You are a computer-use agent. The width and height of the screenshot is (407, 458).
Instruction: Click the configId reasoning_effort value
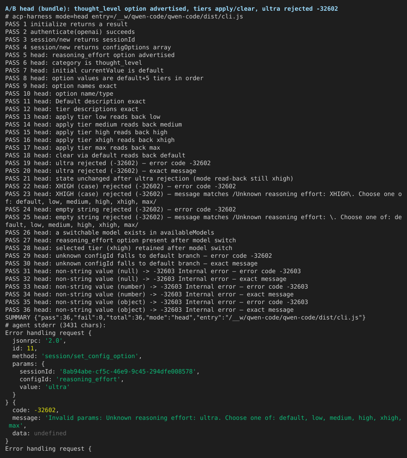pyautogui.click(x=88, y=379)
